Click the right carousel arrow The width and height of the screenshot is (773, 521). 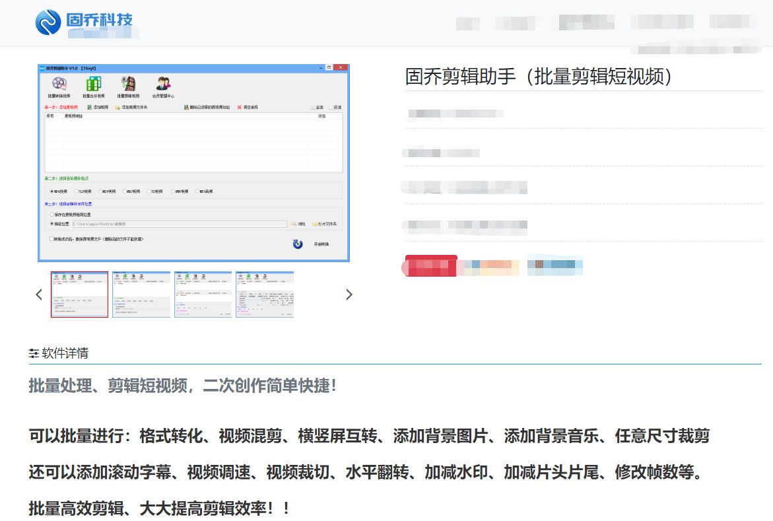pos(349,295)
